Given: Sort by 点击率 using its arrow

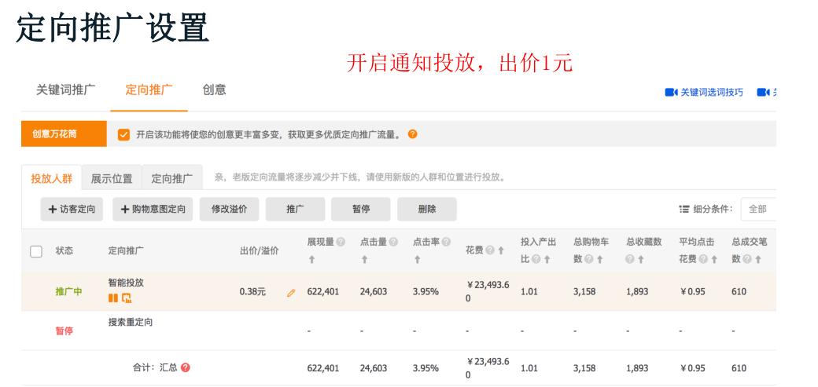Looking at the screenshot, I should pos(417,259).
